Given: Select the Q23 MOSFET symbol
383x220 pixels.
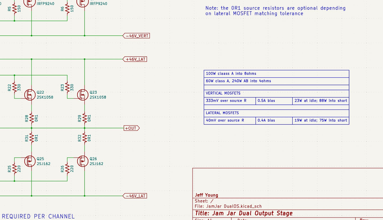Looking at the screenshot, I should [x=83, y=95].
